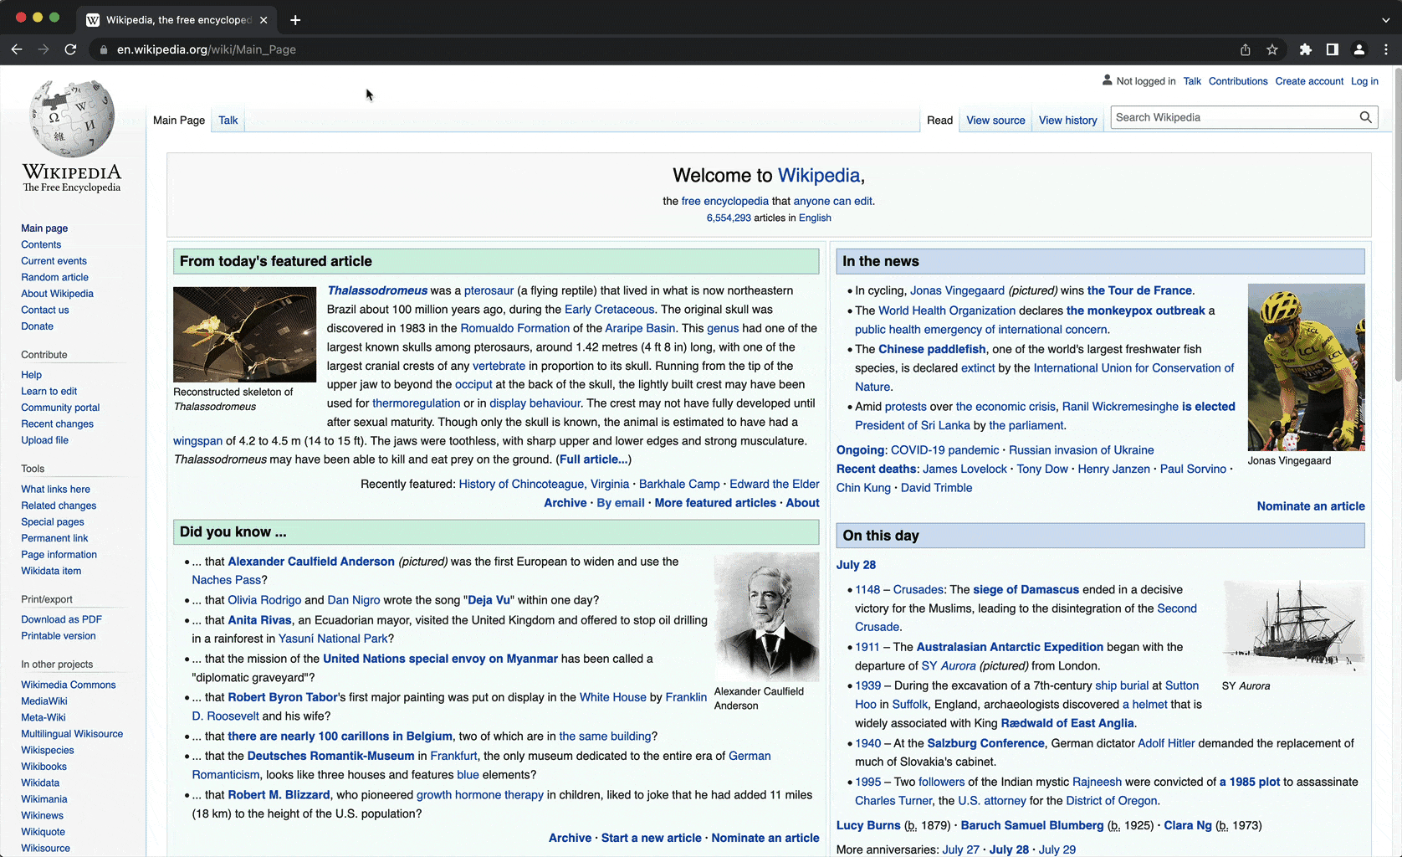
Task: Click the share page icon in address bar
Action: (x=1246, y=49)
